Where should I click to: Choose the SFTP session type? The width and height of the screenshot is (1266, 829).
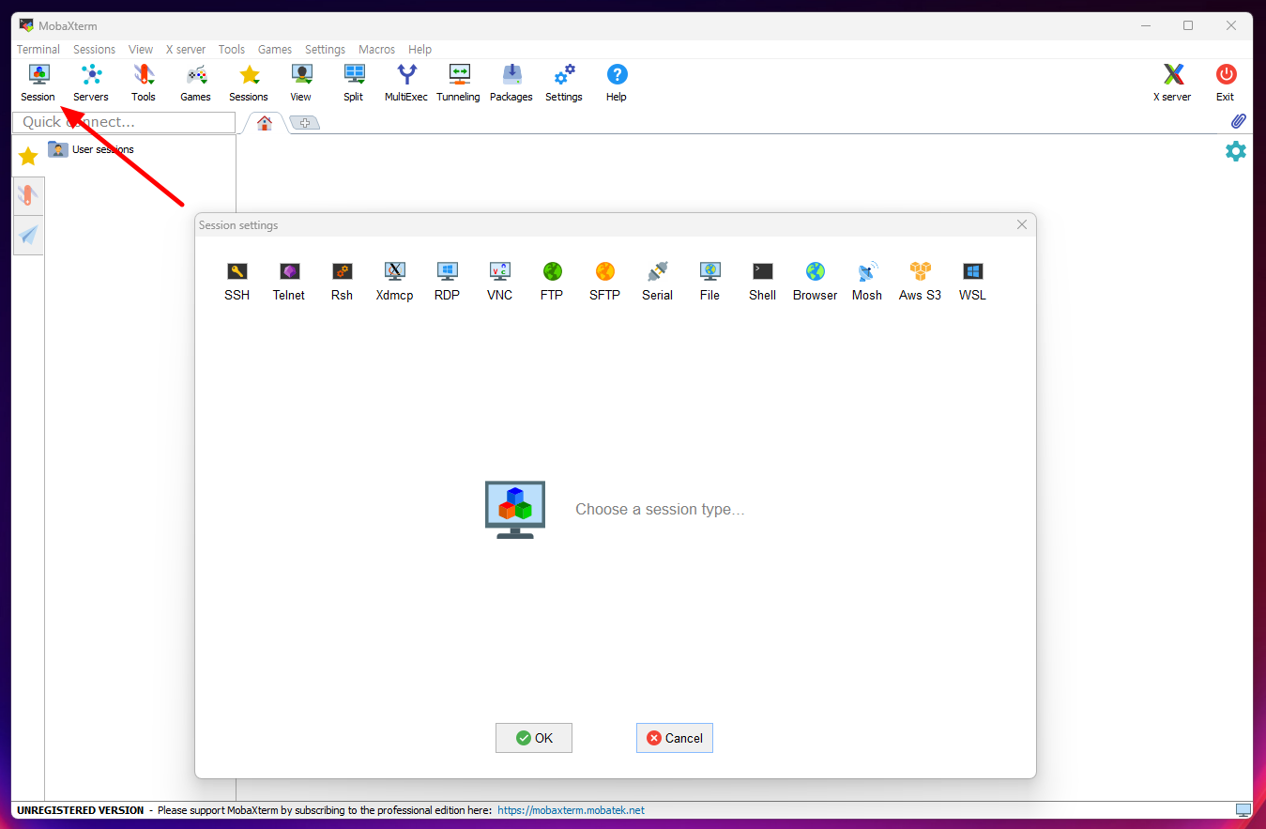604,282
